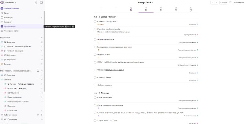Screen dimensions: 245x124
Task: Toggle the sidebar panel icon
Action: pos(41,2)
